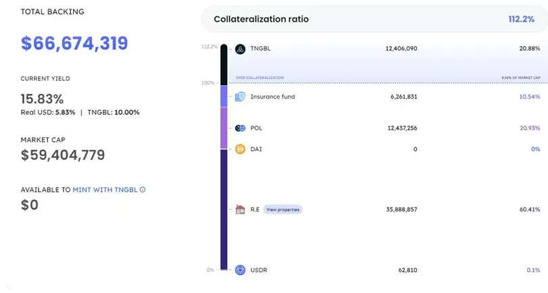
Task: Click the MARKET CAP label
Action: pyautogui.click(x=43, y=140)
